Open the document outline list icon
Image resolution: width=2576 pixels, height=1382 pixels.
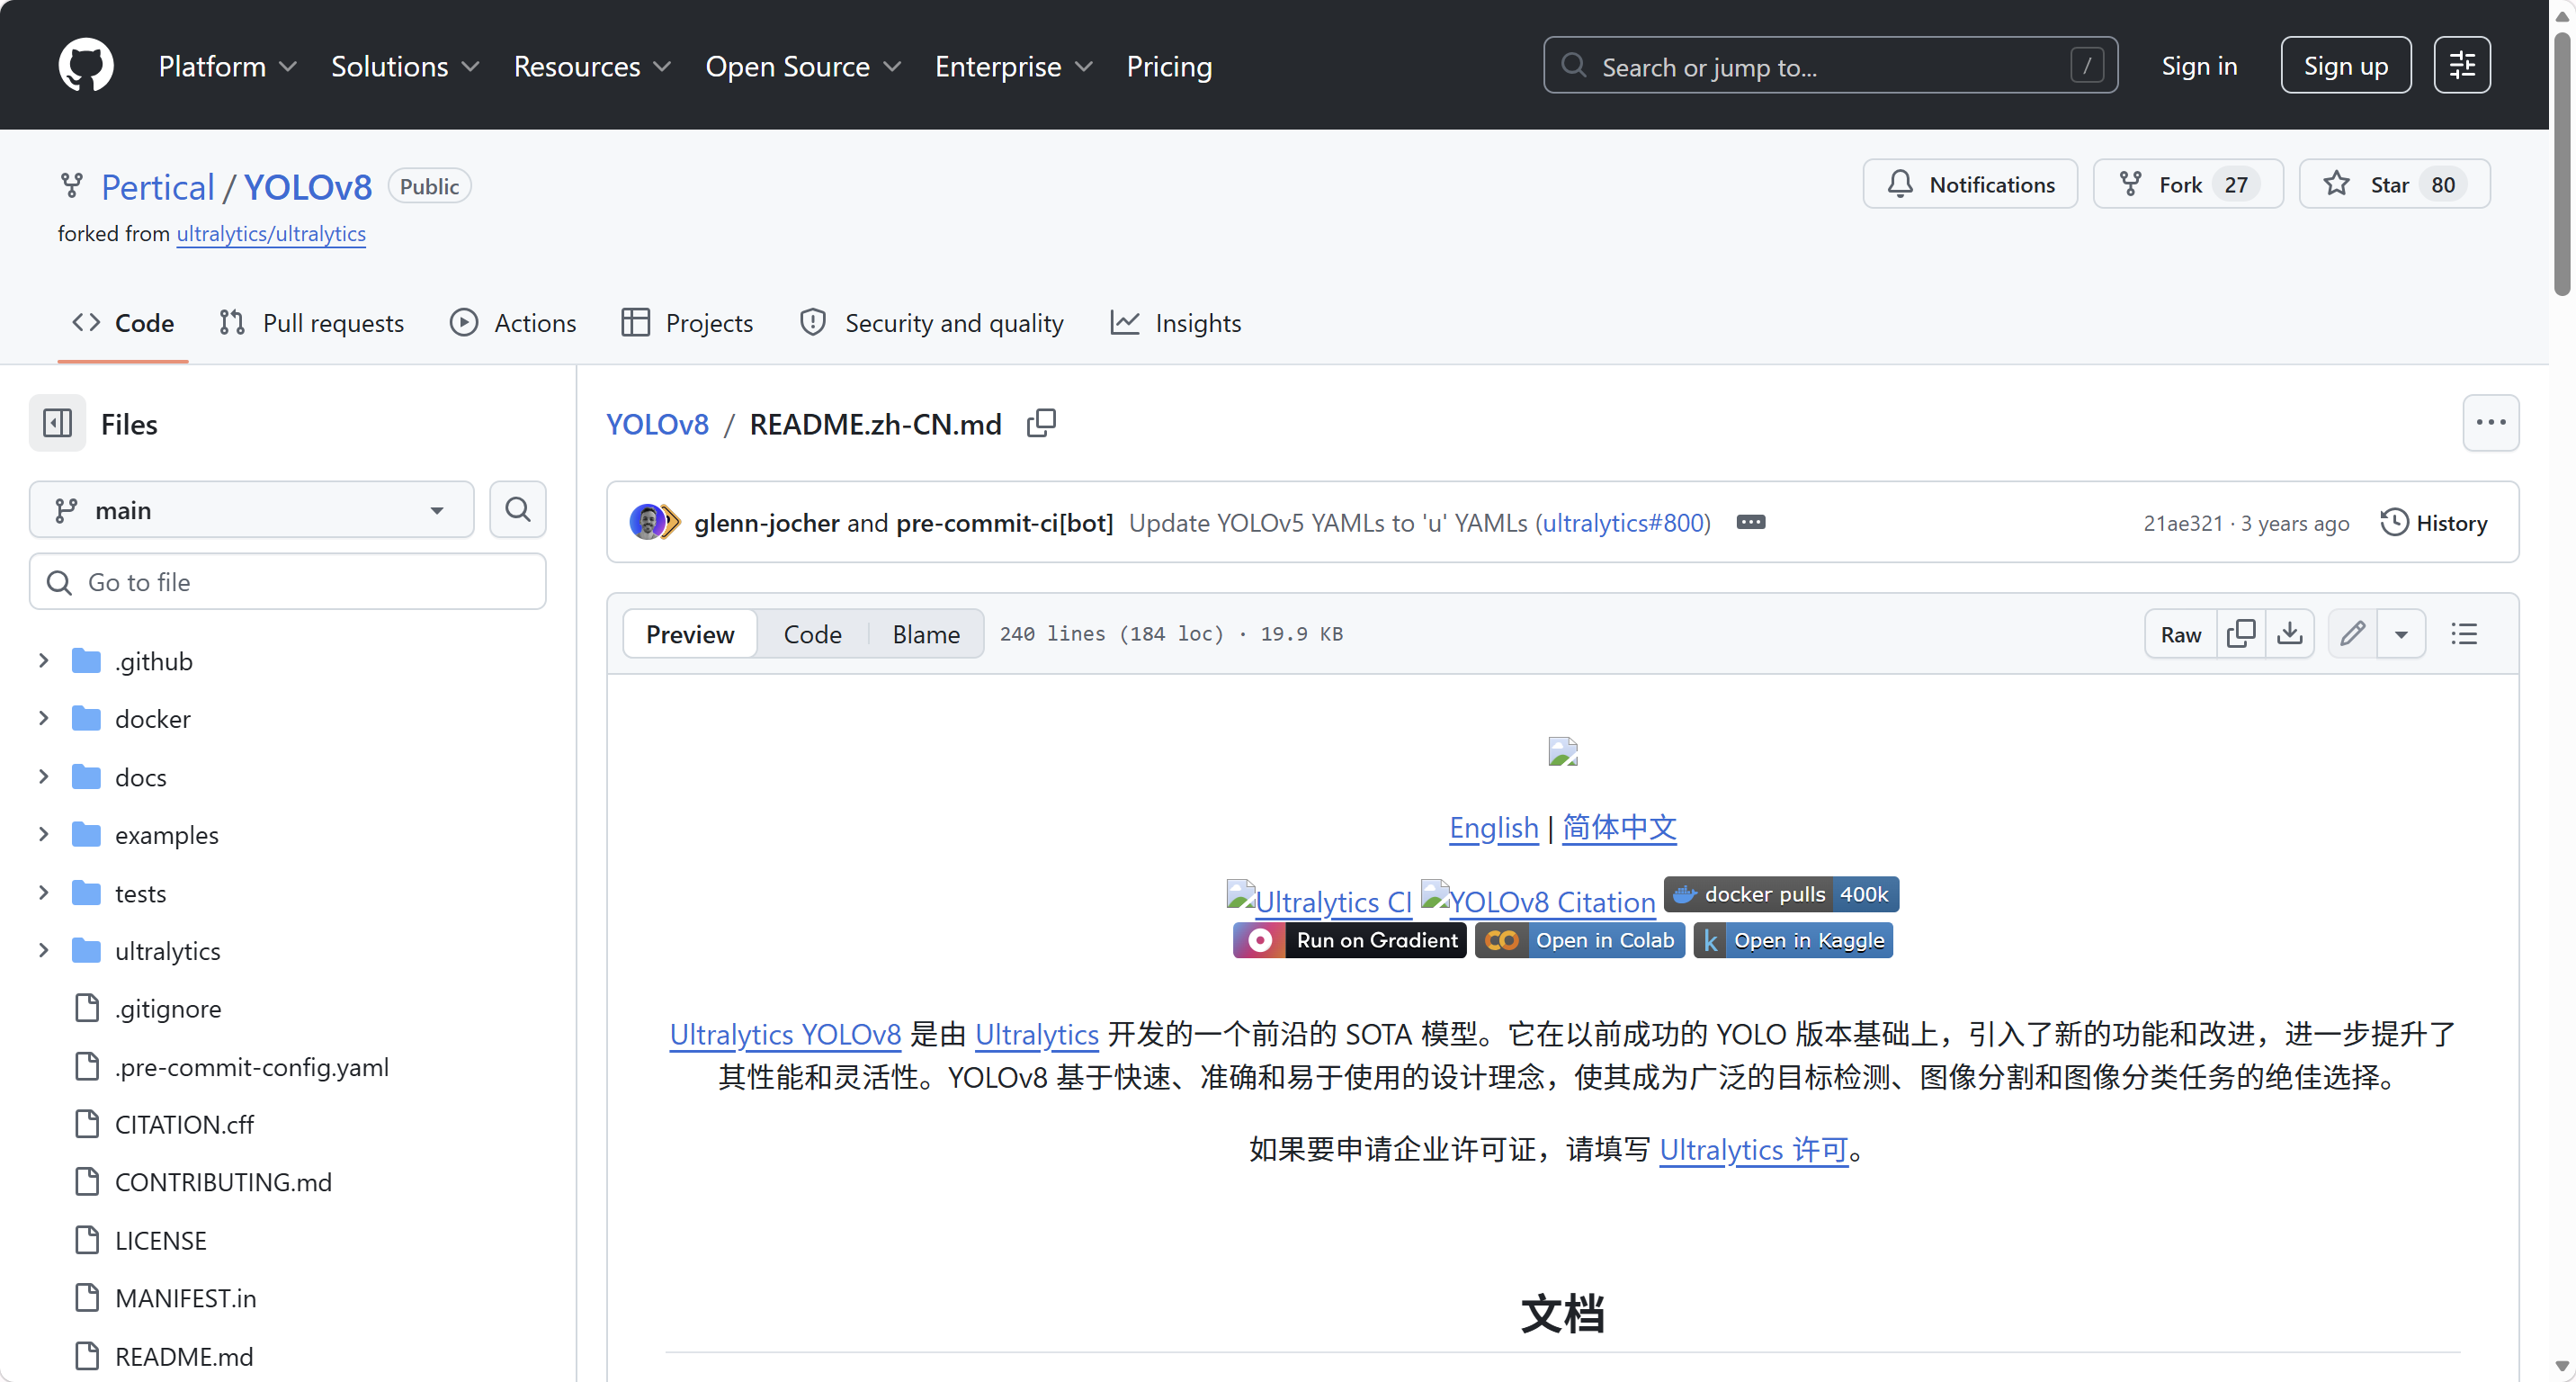click(2463, 634)
